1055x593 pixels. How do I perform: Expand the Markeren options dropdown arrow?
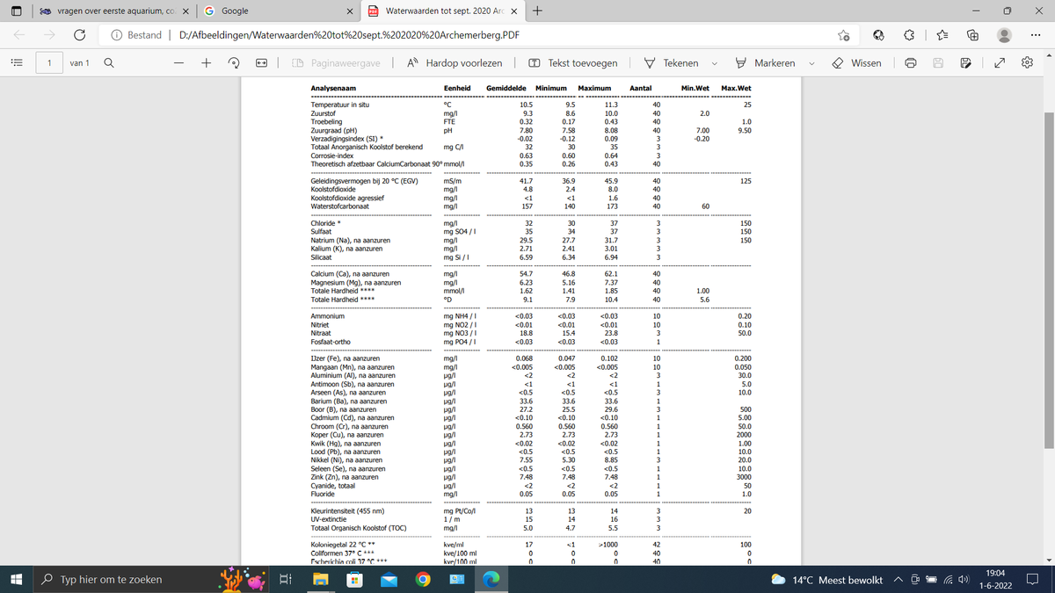tap(810, 63)
